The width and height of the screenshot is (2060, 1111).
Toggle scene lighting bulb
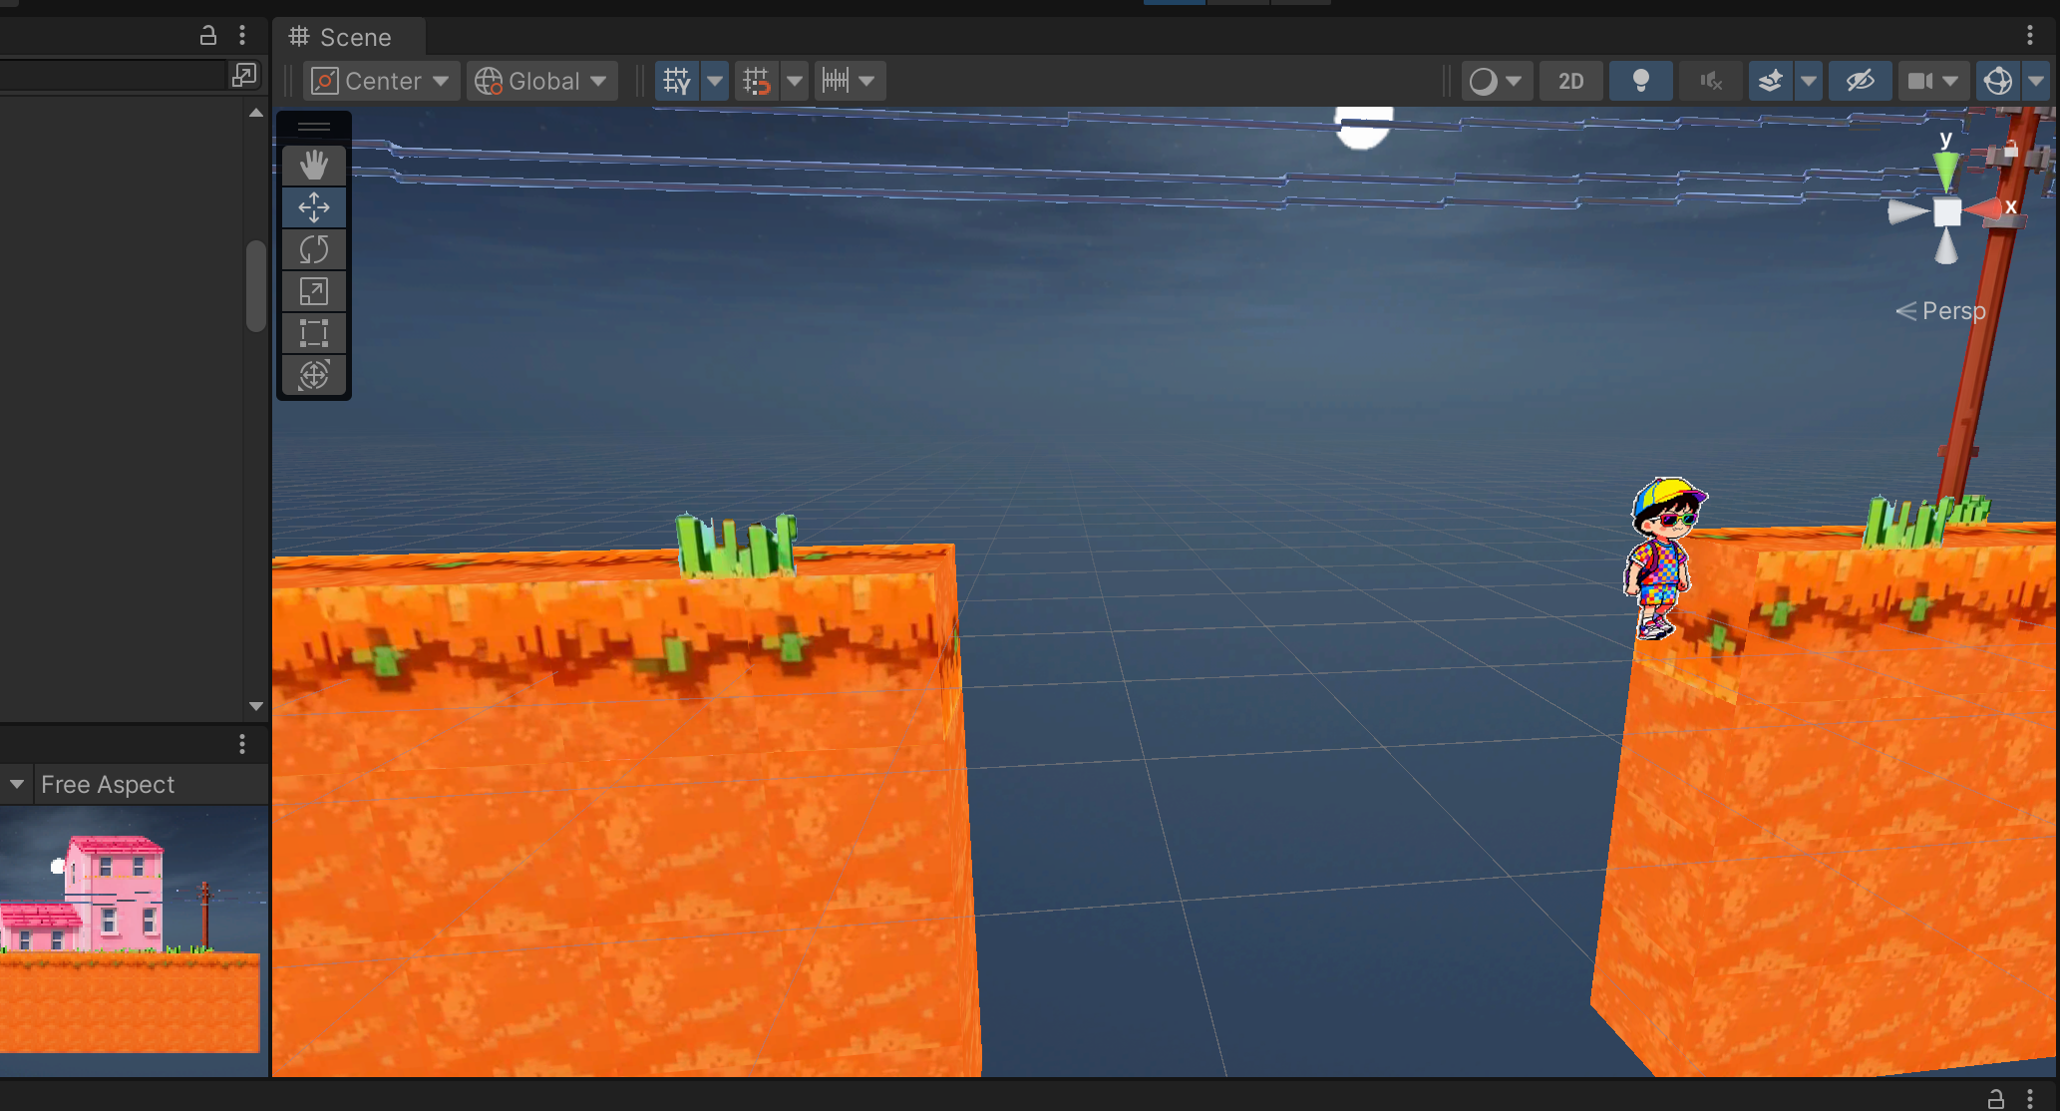1640,81
